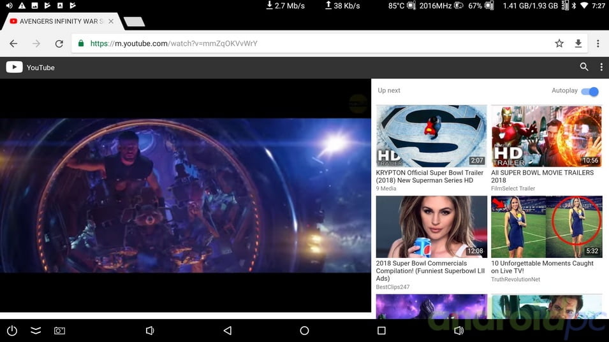Tap the 2016MHz CPU frequency reading

(x=436, y=6)
